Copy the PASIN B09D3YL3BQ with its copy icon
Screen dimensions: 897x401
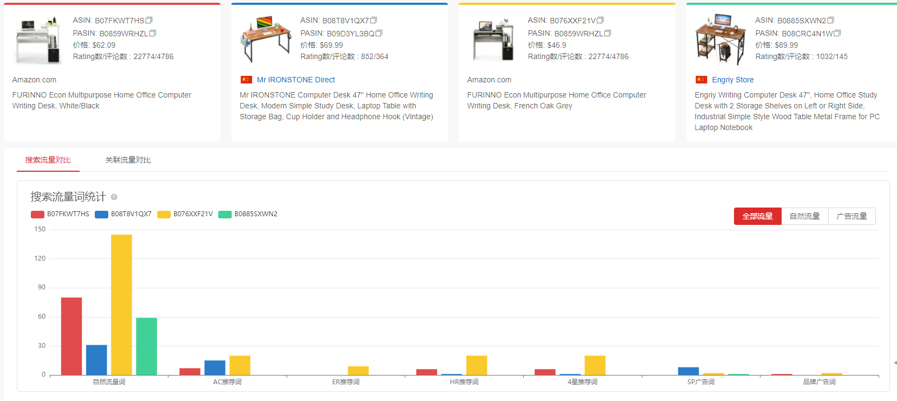(379, 34)
